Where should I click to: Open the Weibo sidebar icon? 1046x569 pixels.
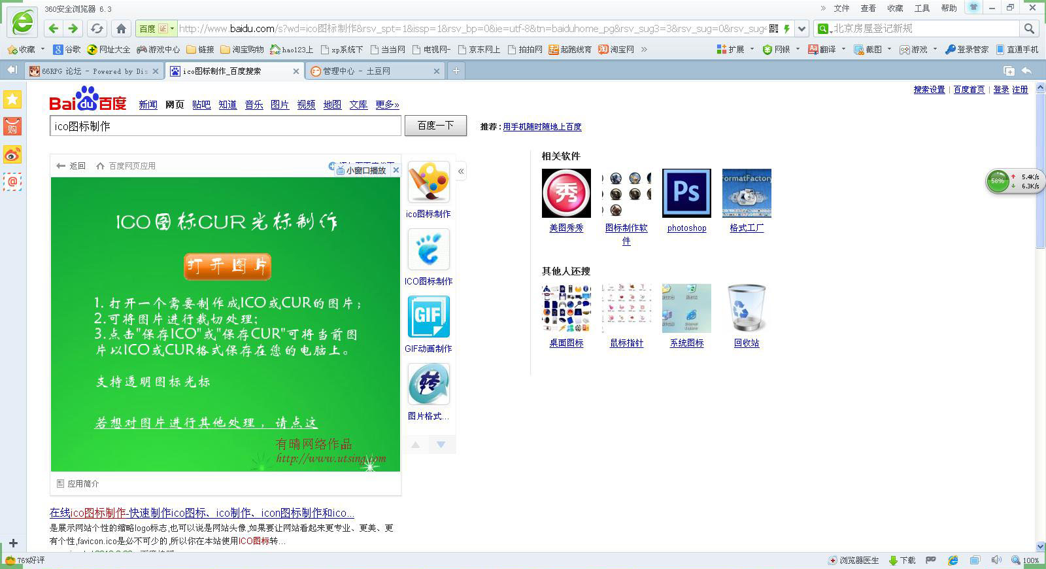click(12, 154)
